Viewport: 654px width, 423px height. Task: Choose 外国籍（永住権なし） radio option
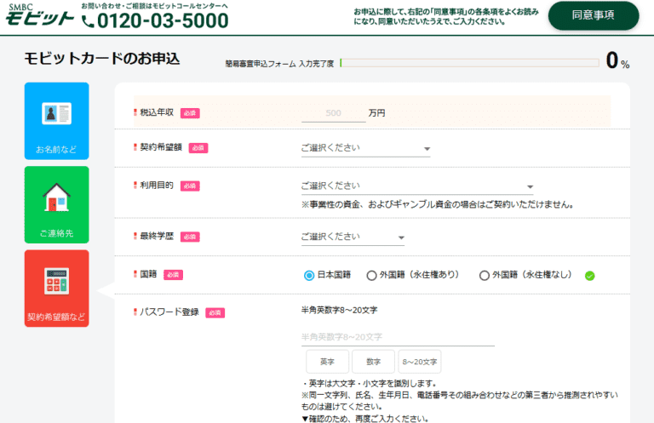485,275
